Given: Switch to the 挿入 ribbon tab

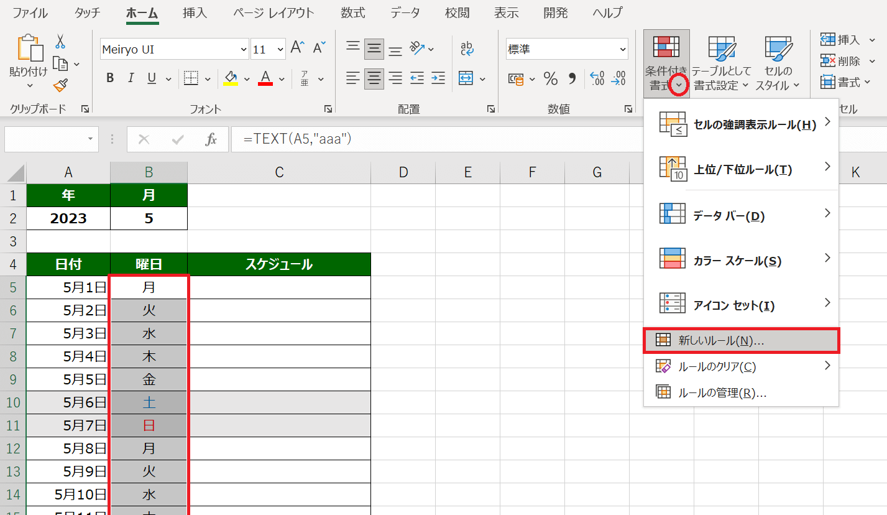Looking at the screenshot, I should click(196, 12).
